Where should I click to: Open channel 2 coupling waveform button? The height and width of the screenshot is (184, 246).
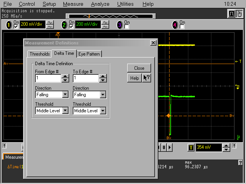pos(105,25)
